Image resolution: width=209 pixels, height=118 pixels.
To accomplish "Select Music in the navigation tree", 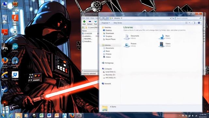I will [x=106, y=51].
